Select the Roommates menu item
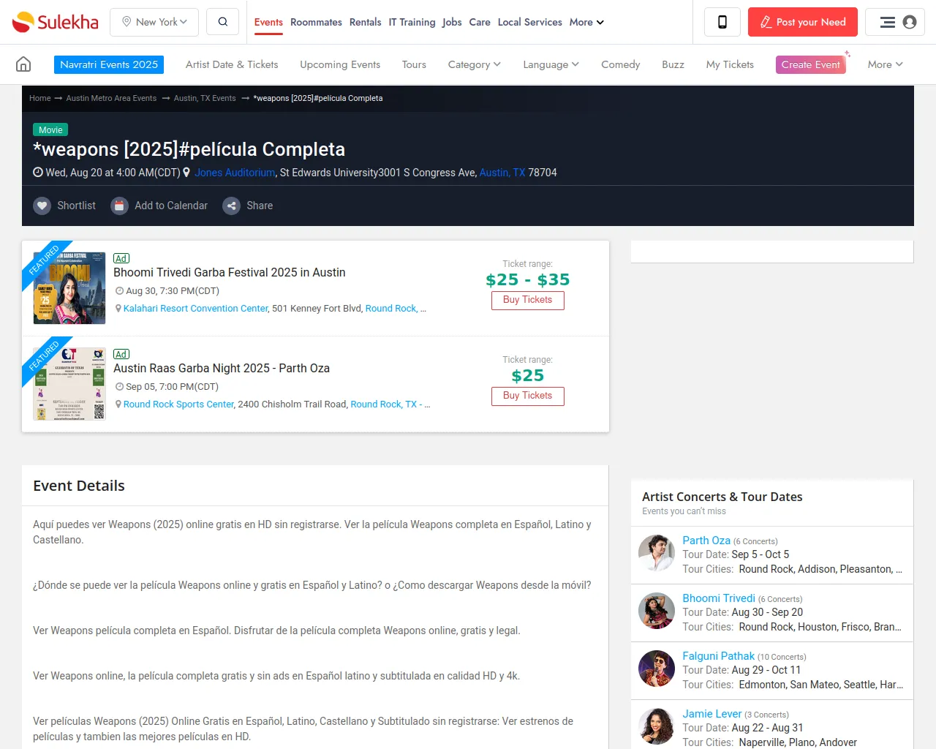936x749 pixels. [316, 22]
